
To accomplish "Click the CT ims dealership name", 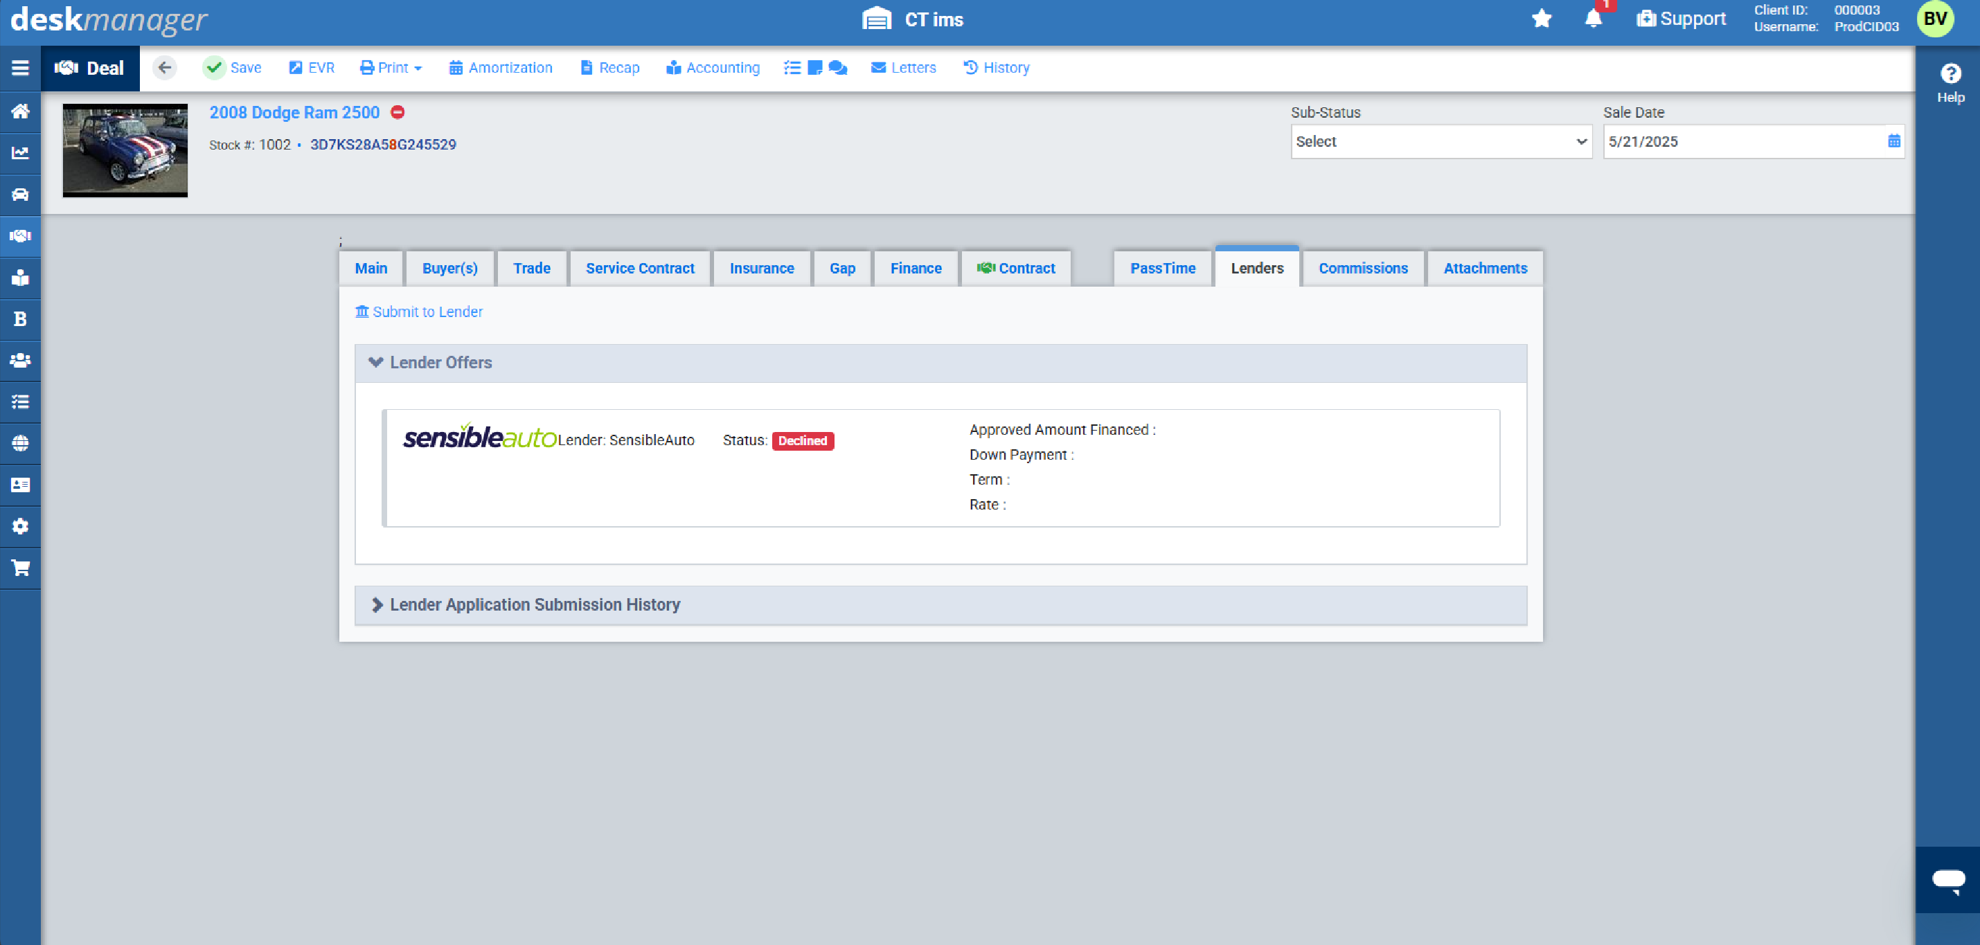I will coord(933,19).
